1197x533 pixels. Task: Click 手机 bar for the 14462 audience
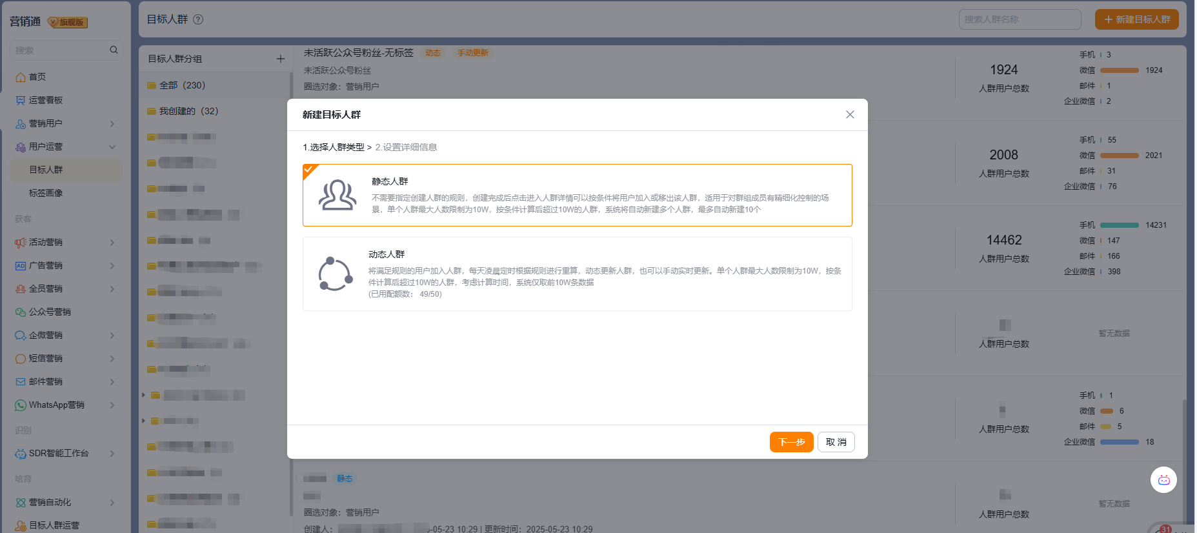pyautogui.click(x=1119, y=225)
